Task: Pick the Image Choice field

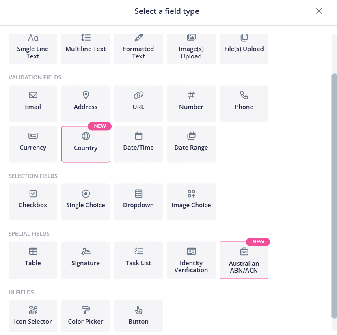Action: [191, 202]
